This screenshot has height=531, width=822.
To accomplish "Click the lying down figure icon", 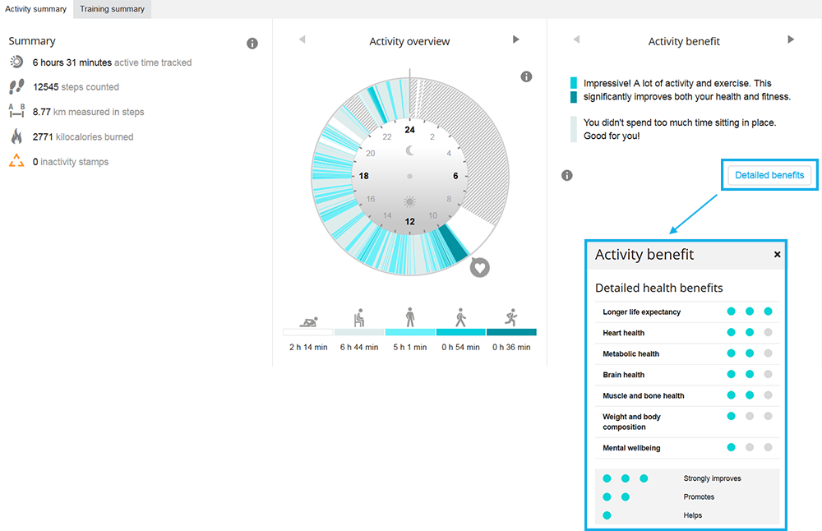I will tap(307, 321).
